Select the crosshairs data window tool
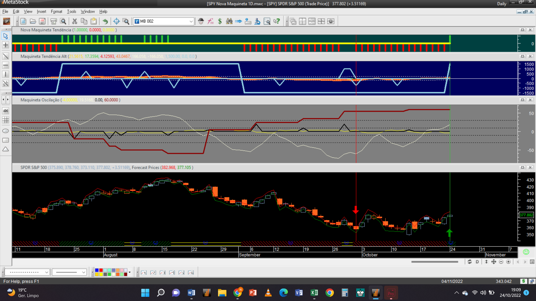 click(116, 21)
